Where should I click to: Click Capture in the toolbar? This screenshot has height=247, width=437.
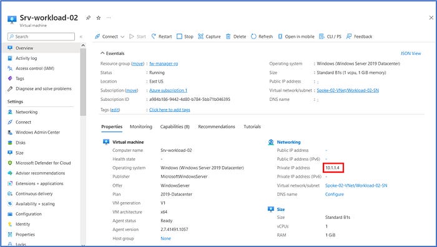click(209, 37)
